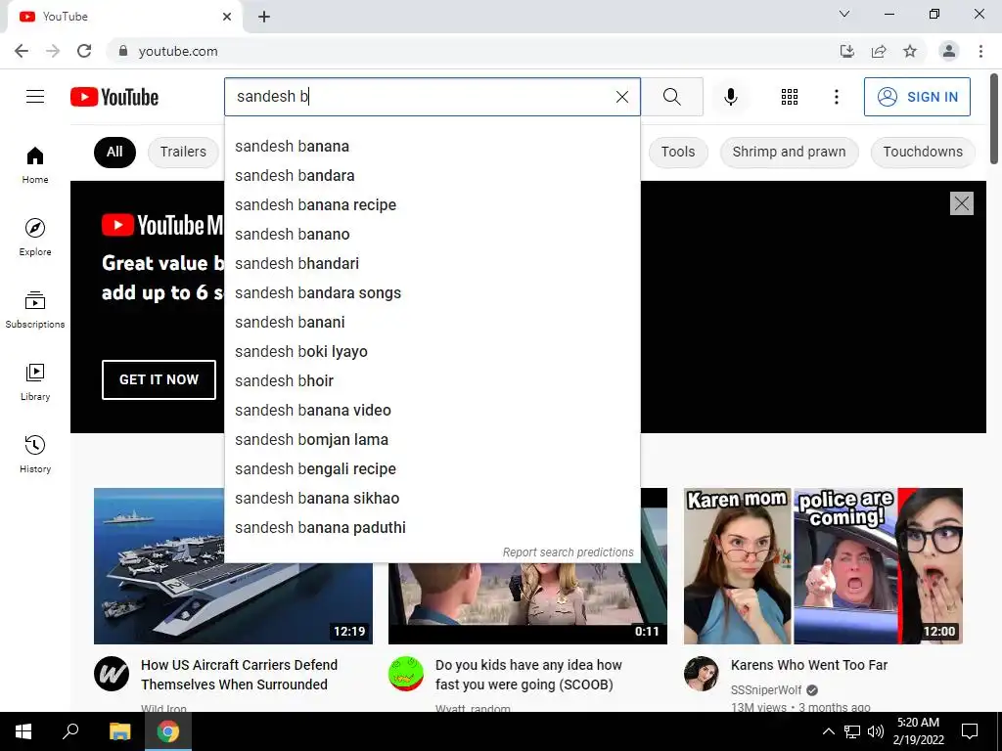Open the YouTube settings three-dot menu

836,97
